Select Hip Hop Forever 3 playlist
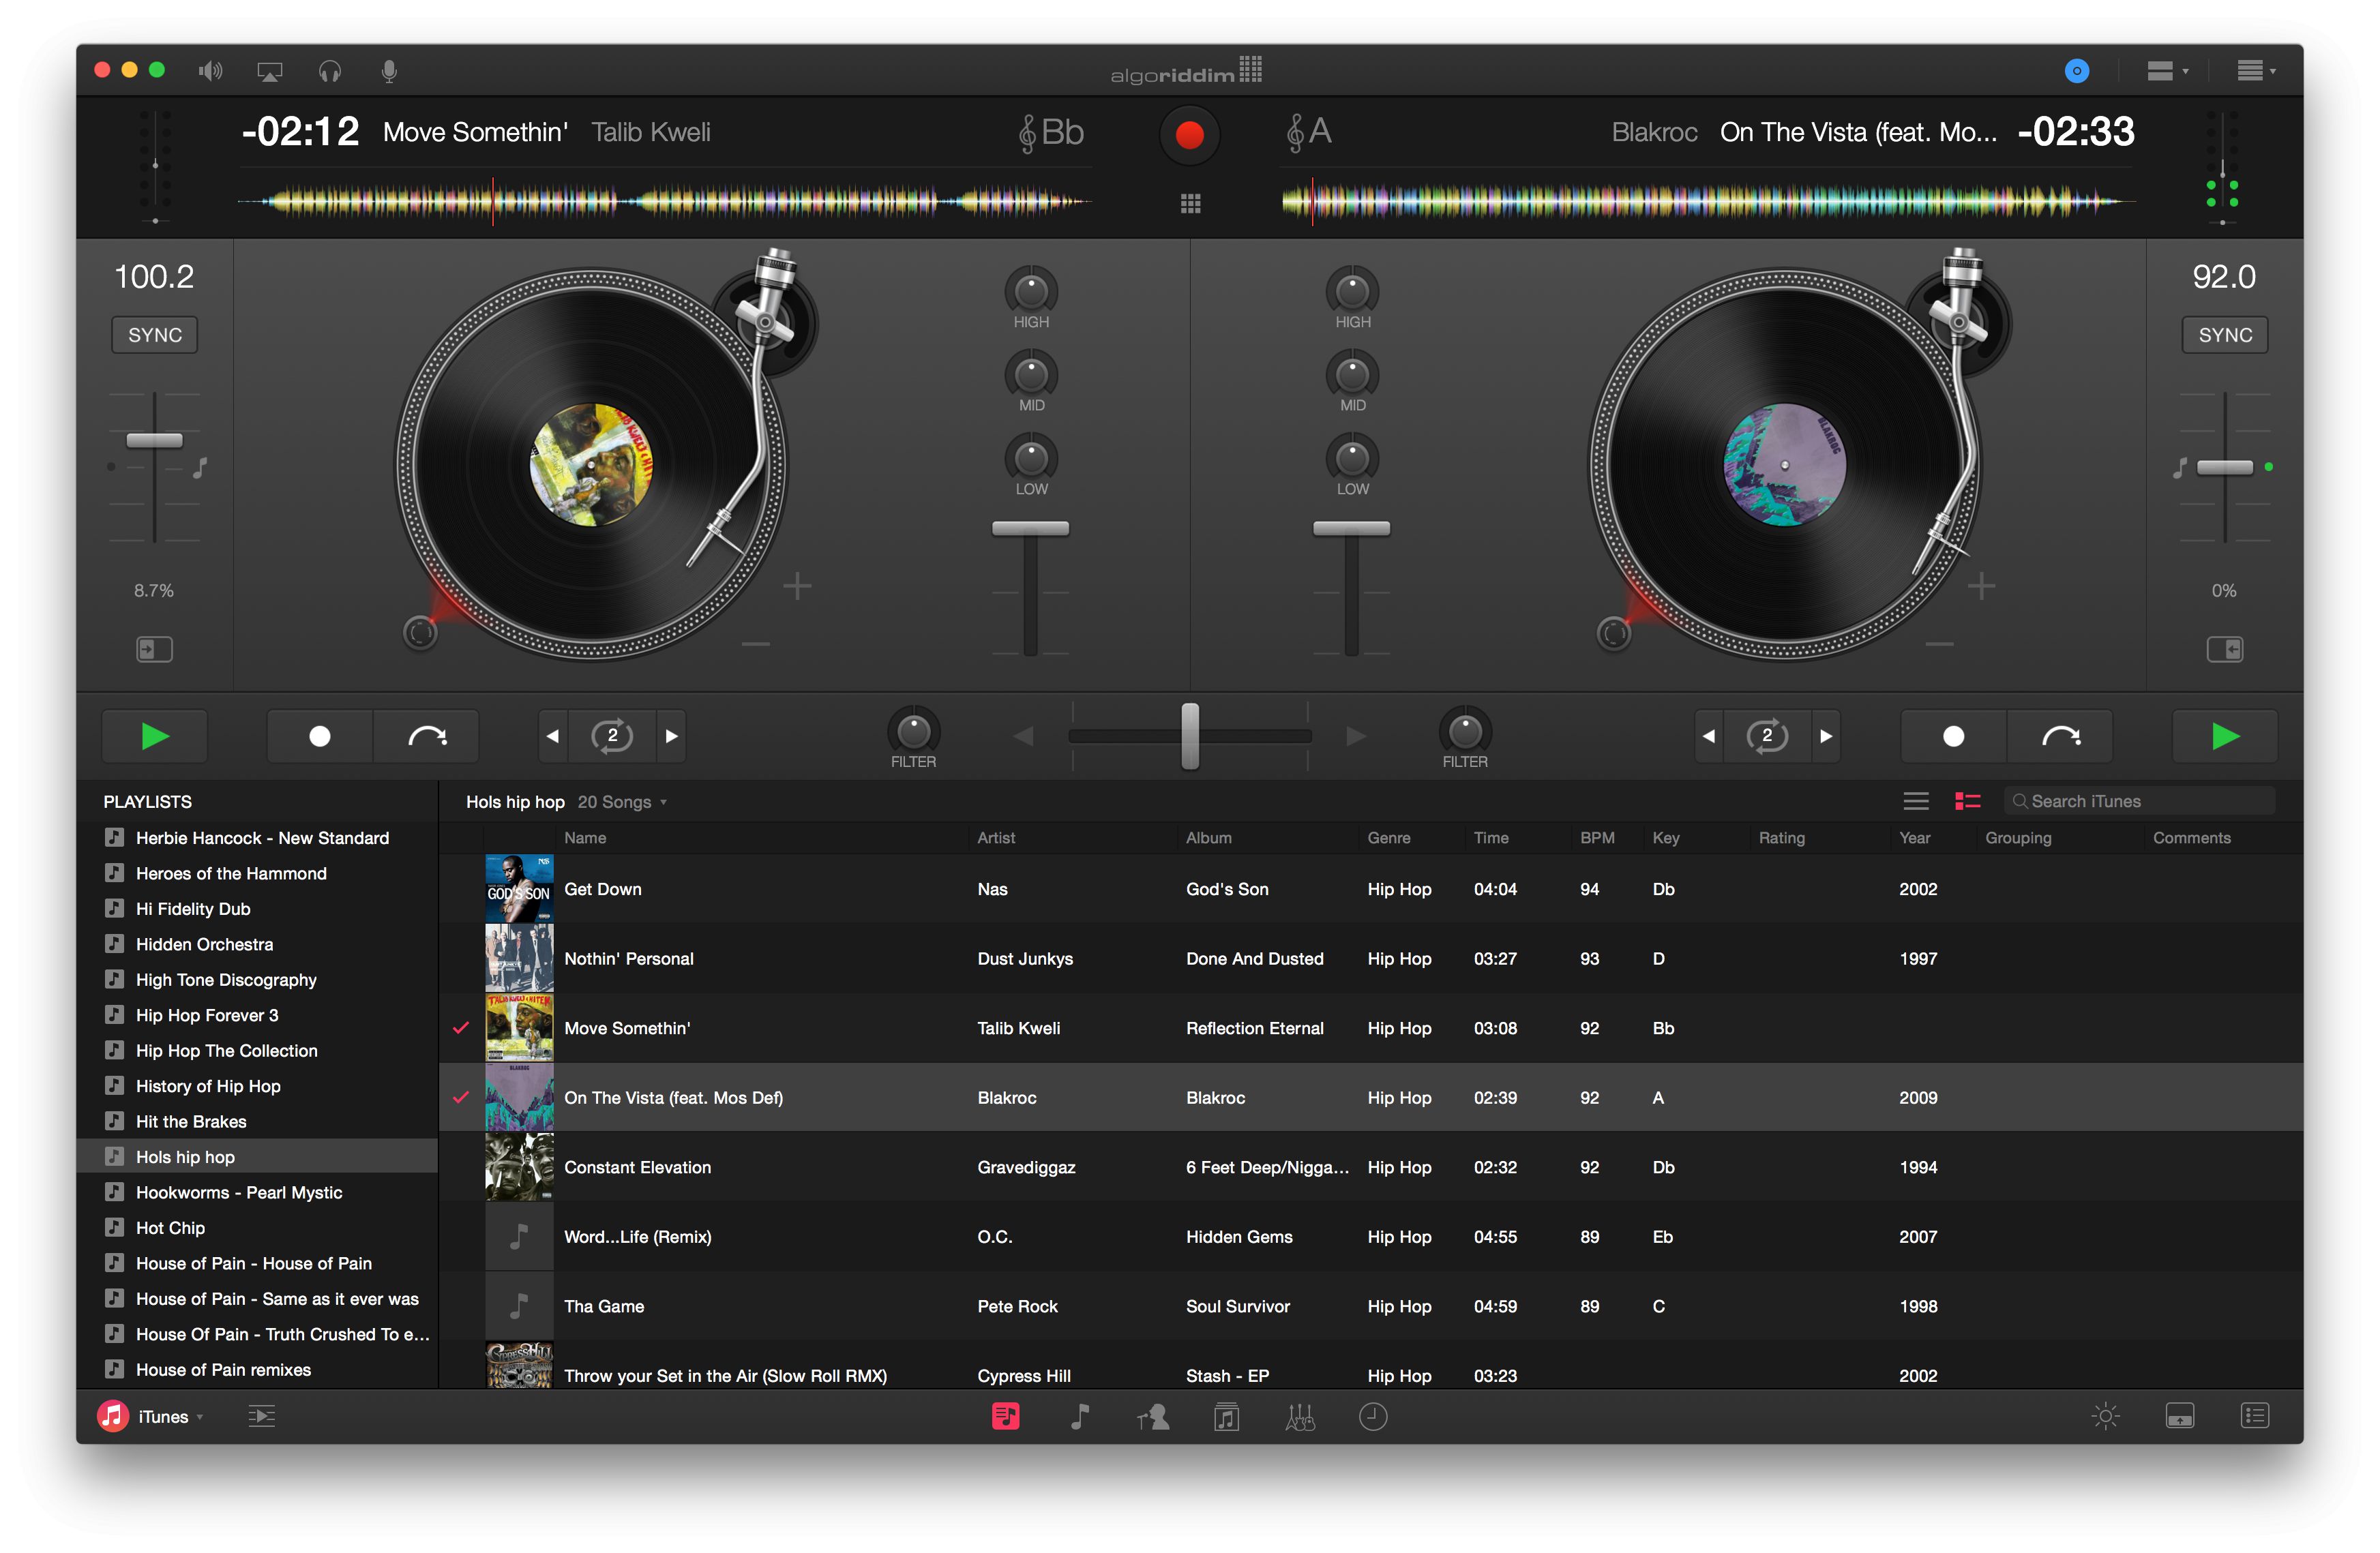The image size is (2380, 1553). pyautogui.click(x=257, y=1015)
